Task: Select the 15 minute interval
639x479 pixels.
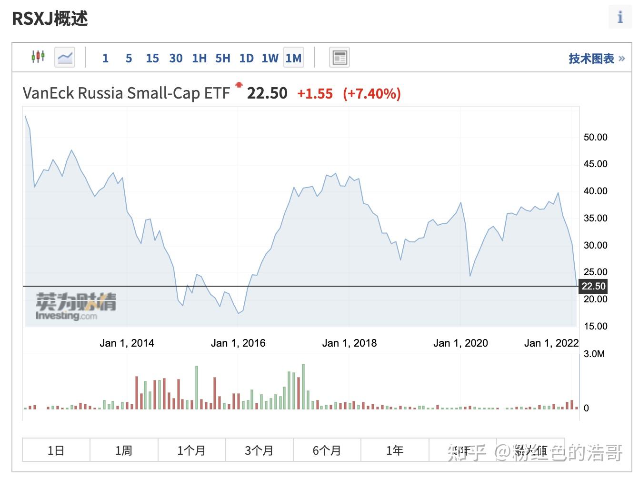Action: pos(152,58)
